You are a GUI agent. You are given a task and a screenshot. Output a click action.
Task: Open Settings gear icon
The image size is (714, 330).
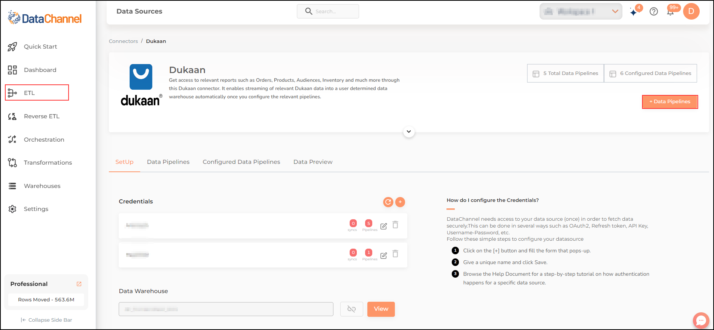click(12, 209)
